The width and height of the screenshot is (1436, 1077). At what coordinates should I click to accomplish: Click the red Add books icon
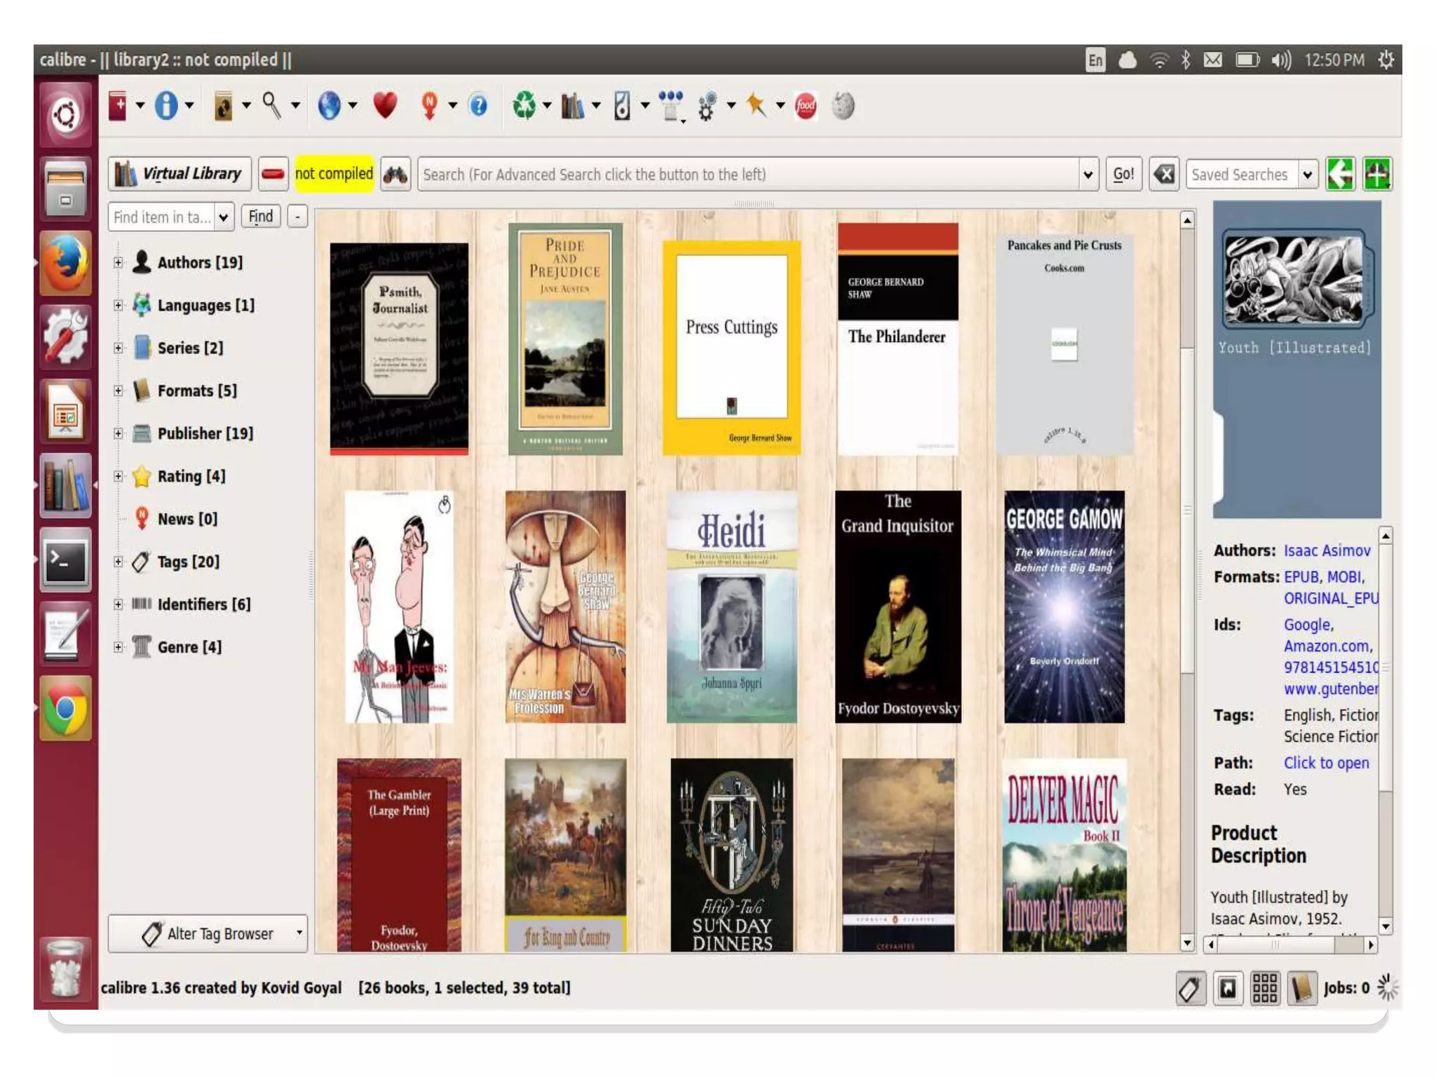[x=118, y=106]
